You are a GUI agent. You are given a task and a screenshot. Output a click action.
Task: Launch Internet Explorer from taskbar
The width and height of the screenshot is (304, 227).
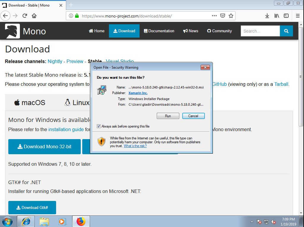[26, 221]
